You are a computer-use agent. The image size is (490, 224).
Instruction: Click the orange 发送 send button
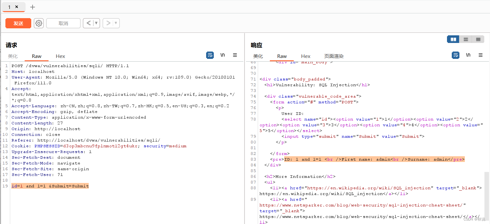pyautogui.click(x=18, y=23)
